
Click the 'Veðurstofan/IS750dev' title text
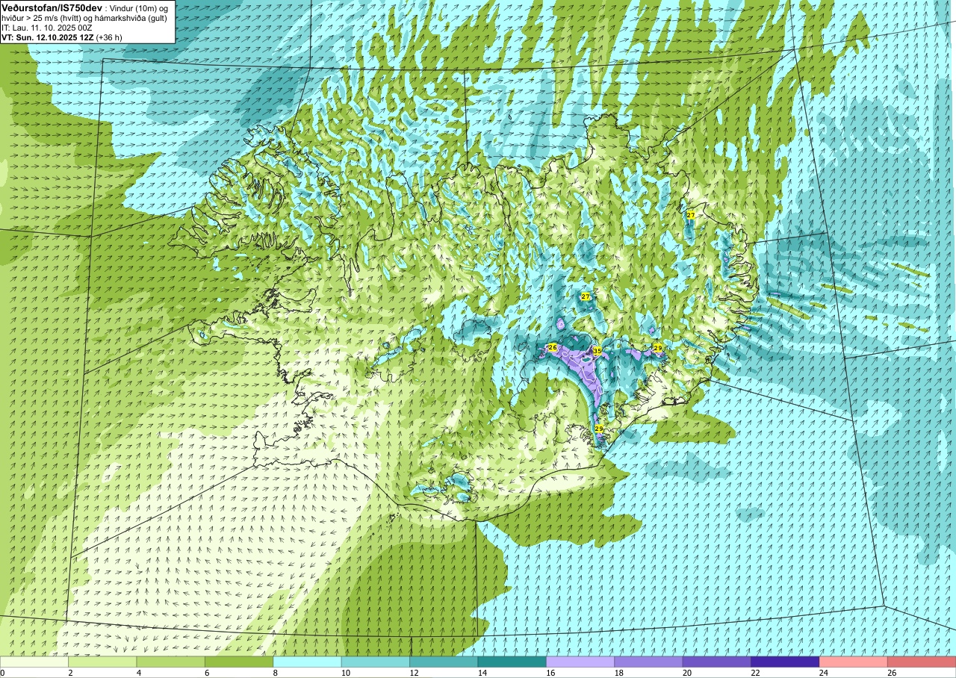pos(52,8)
